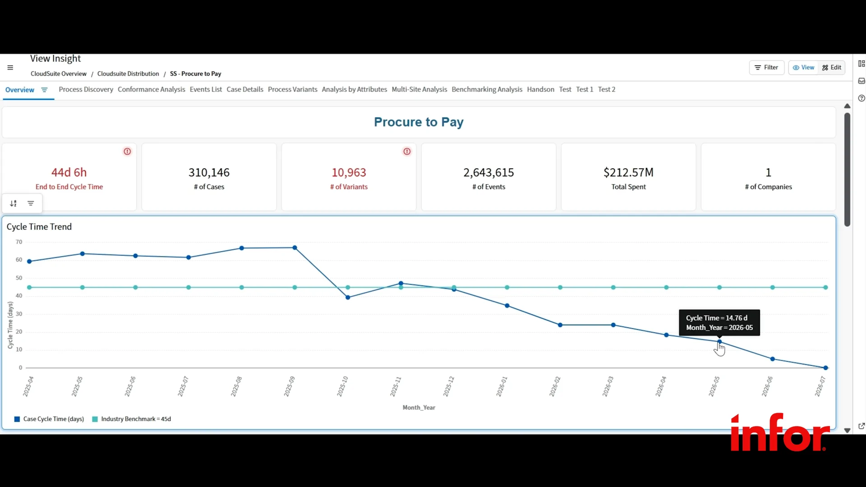The width and height of the screenshot is (866, 487).
Task: Click the 2026-05 data point on cycle time line
Action: pos(719,342)
